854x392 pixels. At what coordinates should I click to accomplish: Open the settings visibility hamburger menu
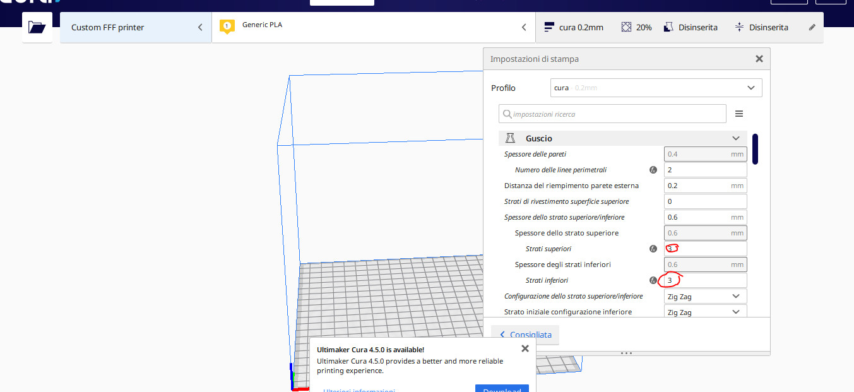point(739,114)
